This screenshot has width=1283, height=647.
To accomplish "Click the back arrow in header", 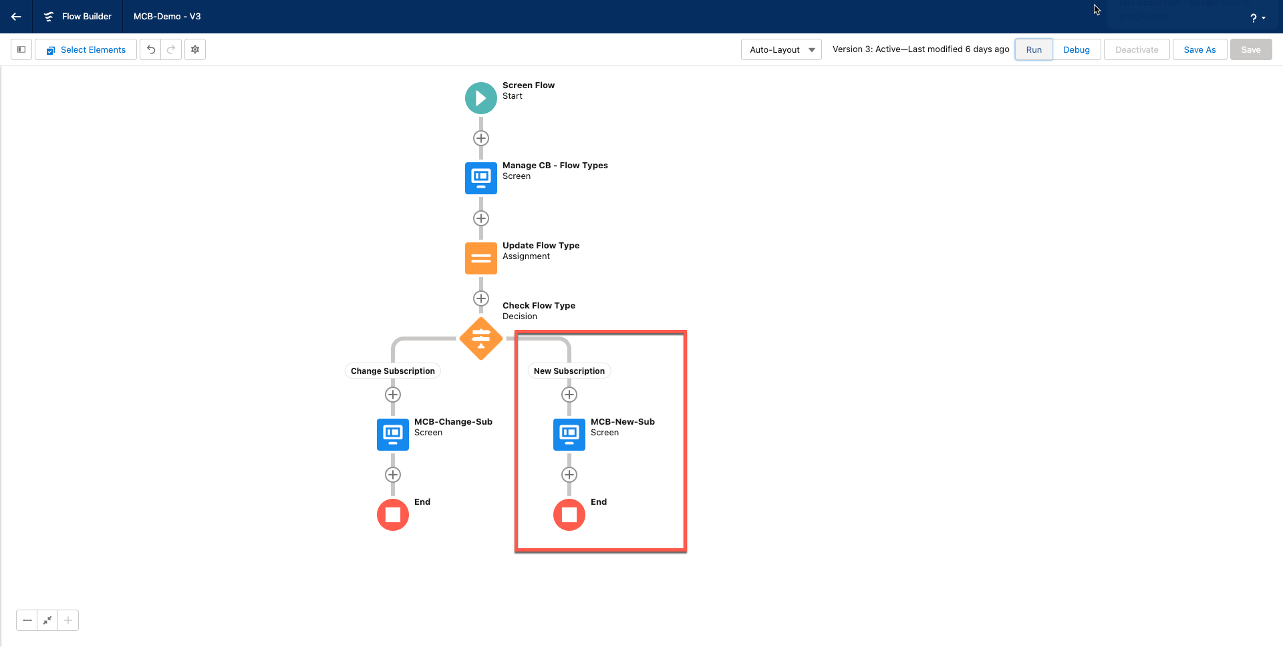I will click(16, 17).
